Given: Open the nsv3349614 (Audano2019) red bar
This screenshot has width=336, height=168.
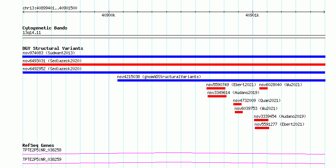Looking at the screenshot, I should (217, 96).
